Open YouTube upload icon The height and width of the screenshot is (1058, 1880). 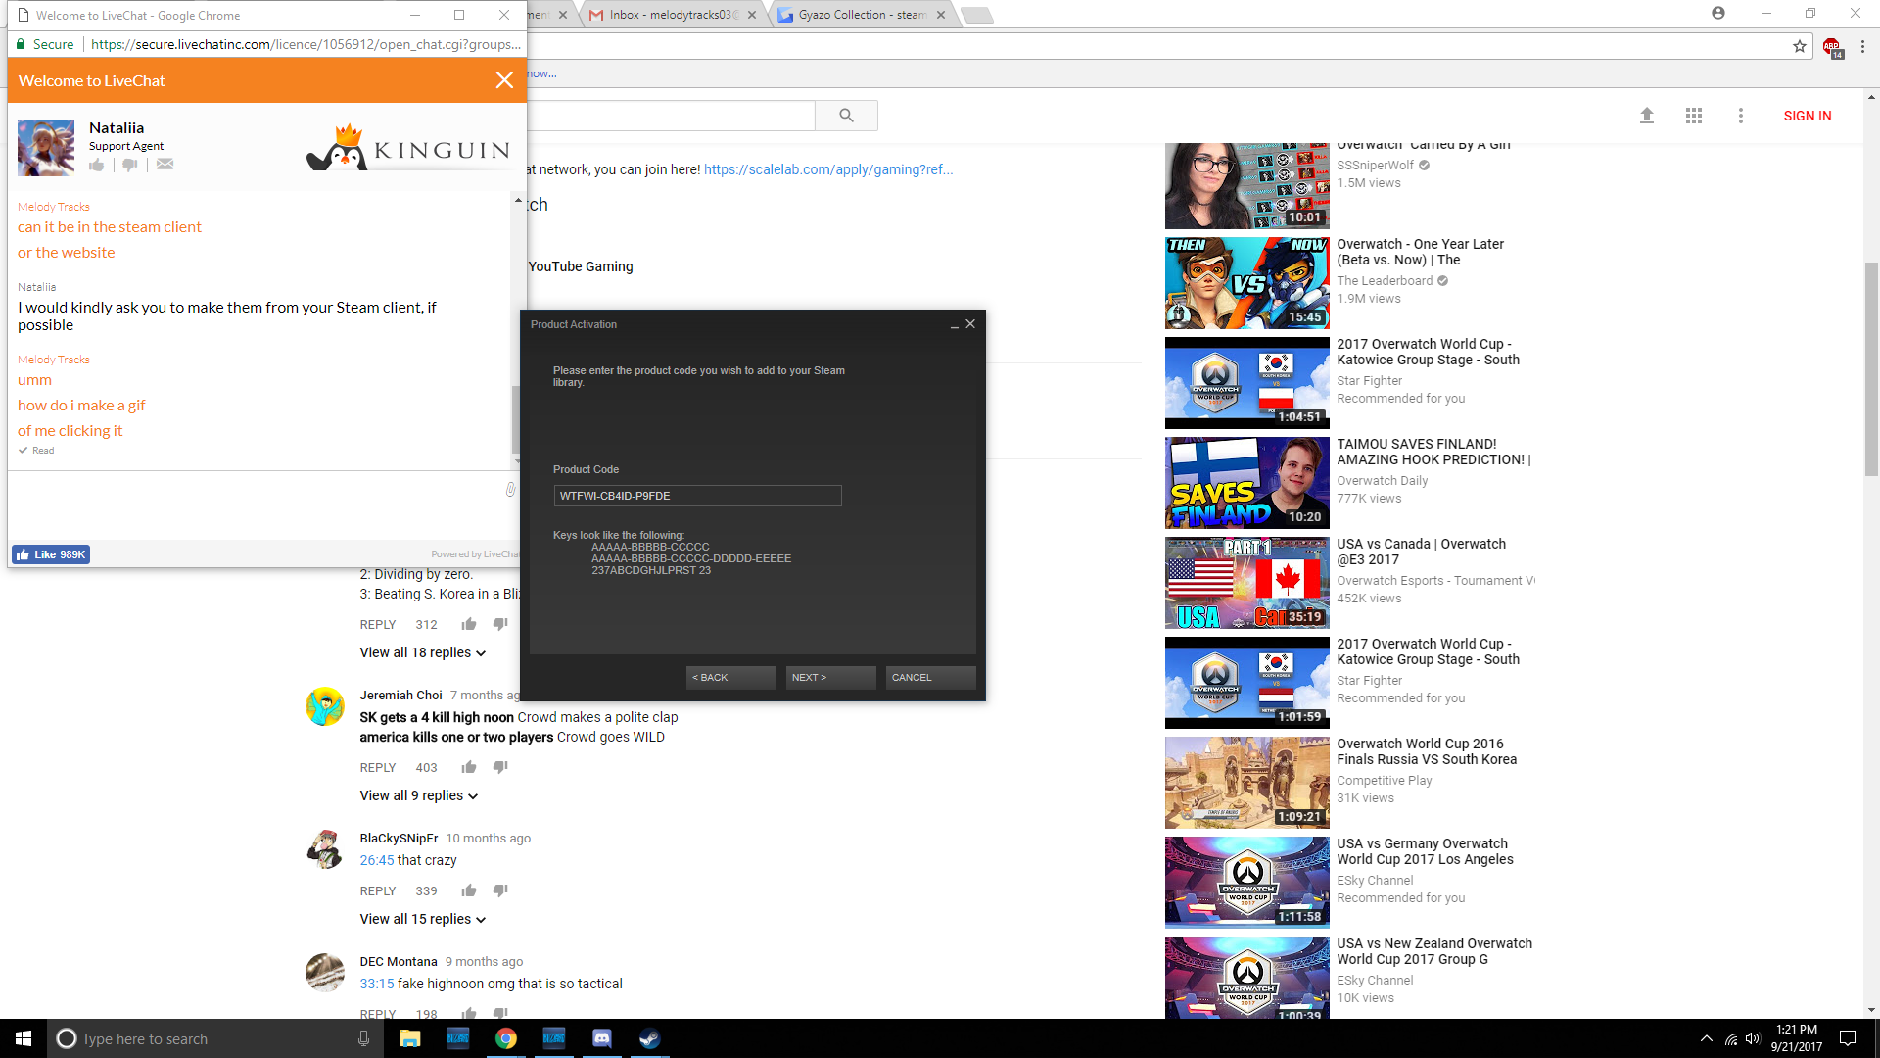point(1647,116)
